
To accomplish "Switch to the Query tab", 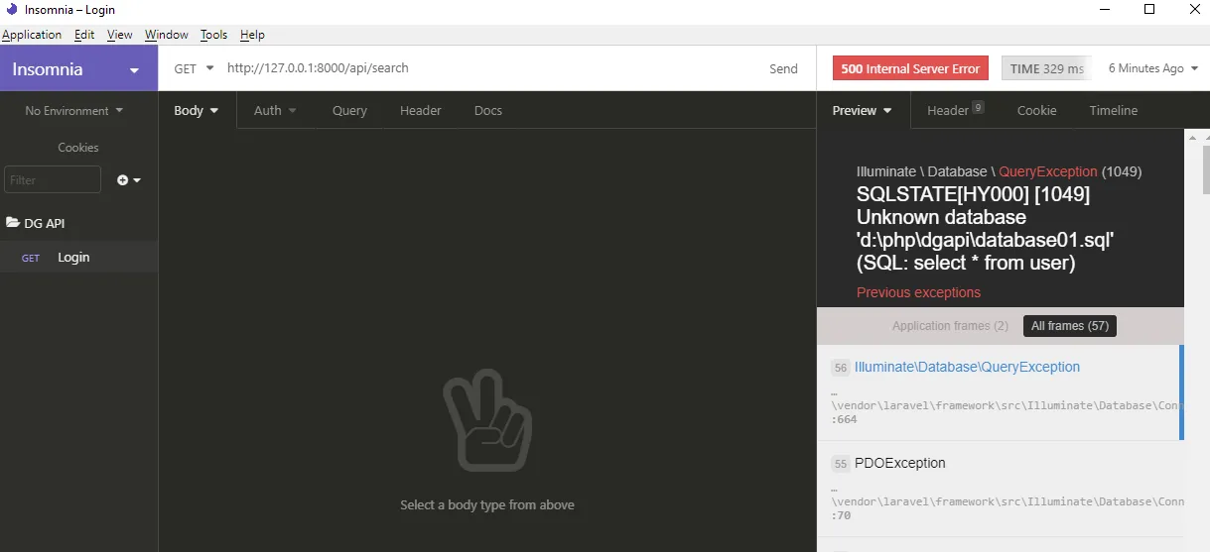I will point(349,111).
